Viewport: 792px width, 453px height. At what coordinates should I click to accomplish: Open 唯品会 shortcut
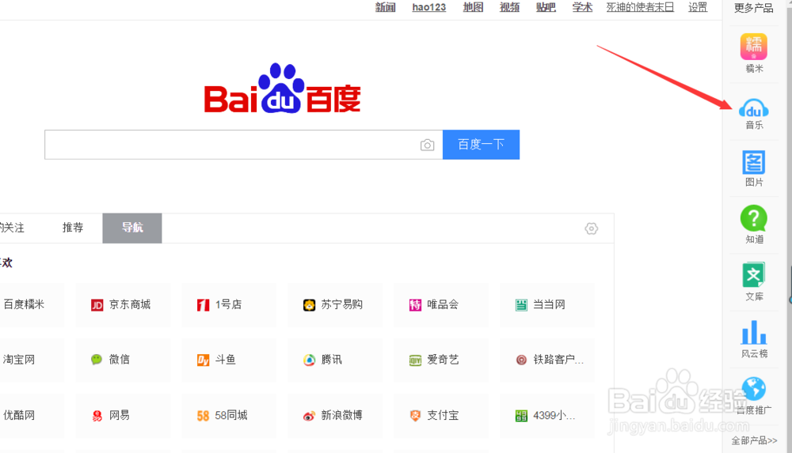tap(441, 304)
